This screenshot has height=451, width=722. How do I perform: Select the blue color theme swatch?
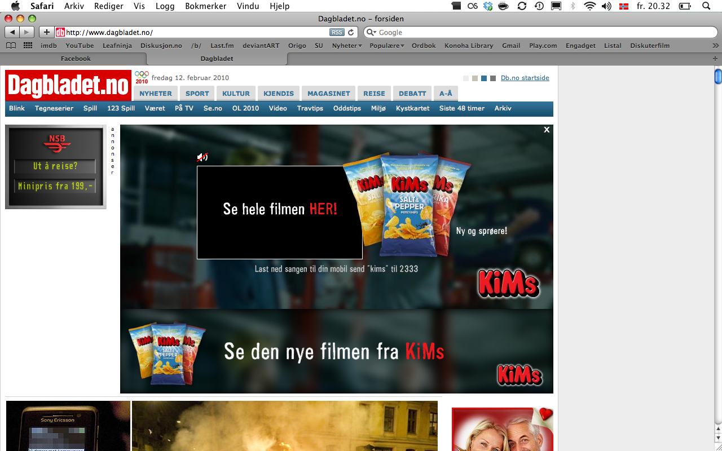(x=484, y=78)
